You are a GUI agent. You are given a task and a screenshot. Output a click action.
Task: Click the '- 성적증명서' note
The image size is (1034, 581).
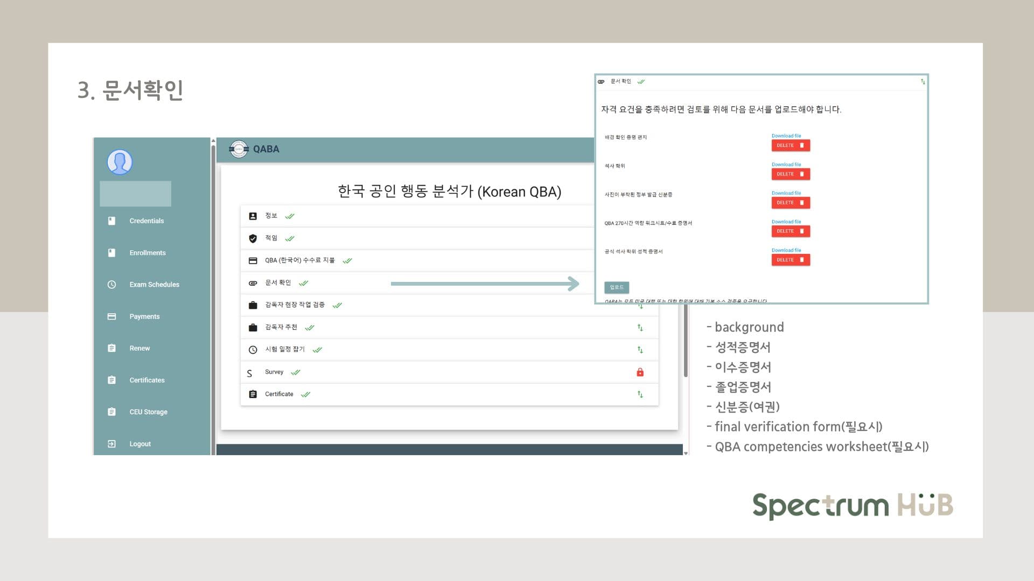(739, 347)
